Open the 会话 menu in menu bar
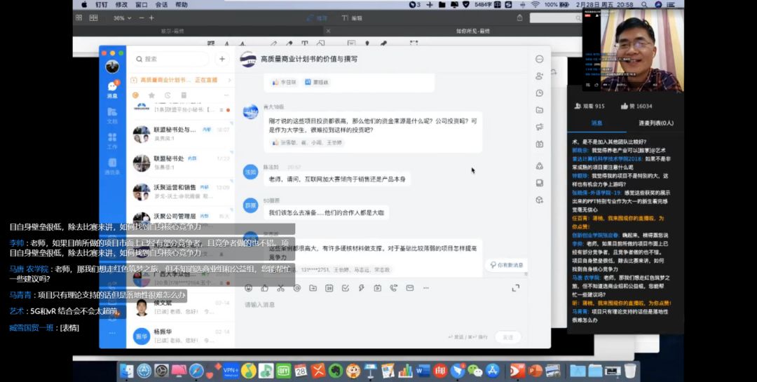757x382 pixels. (x=161, y=4)
